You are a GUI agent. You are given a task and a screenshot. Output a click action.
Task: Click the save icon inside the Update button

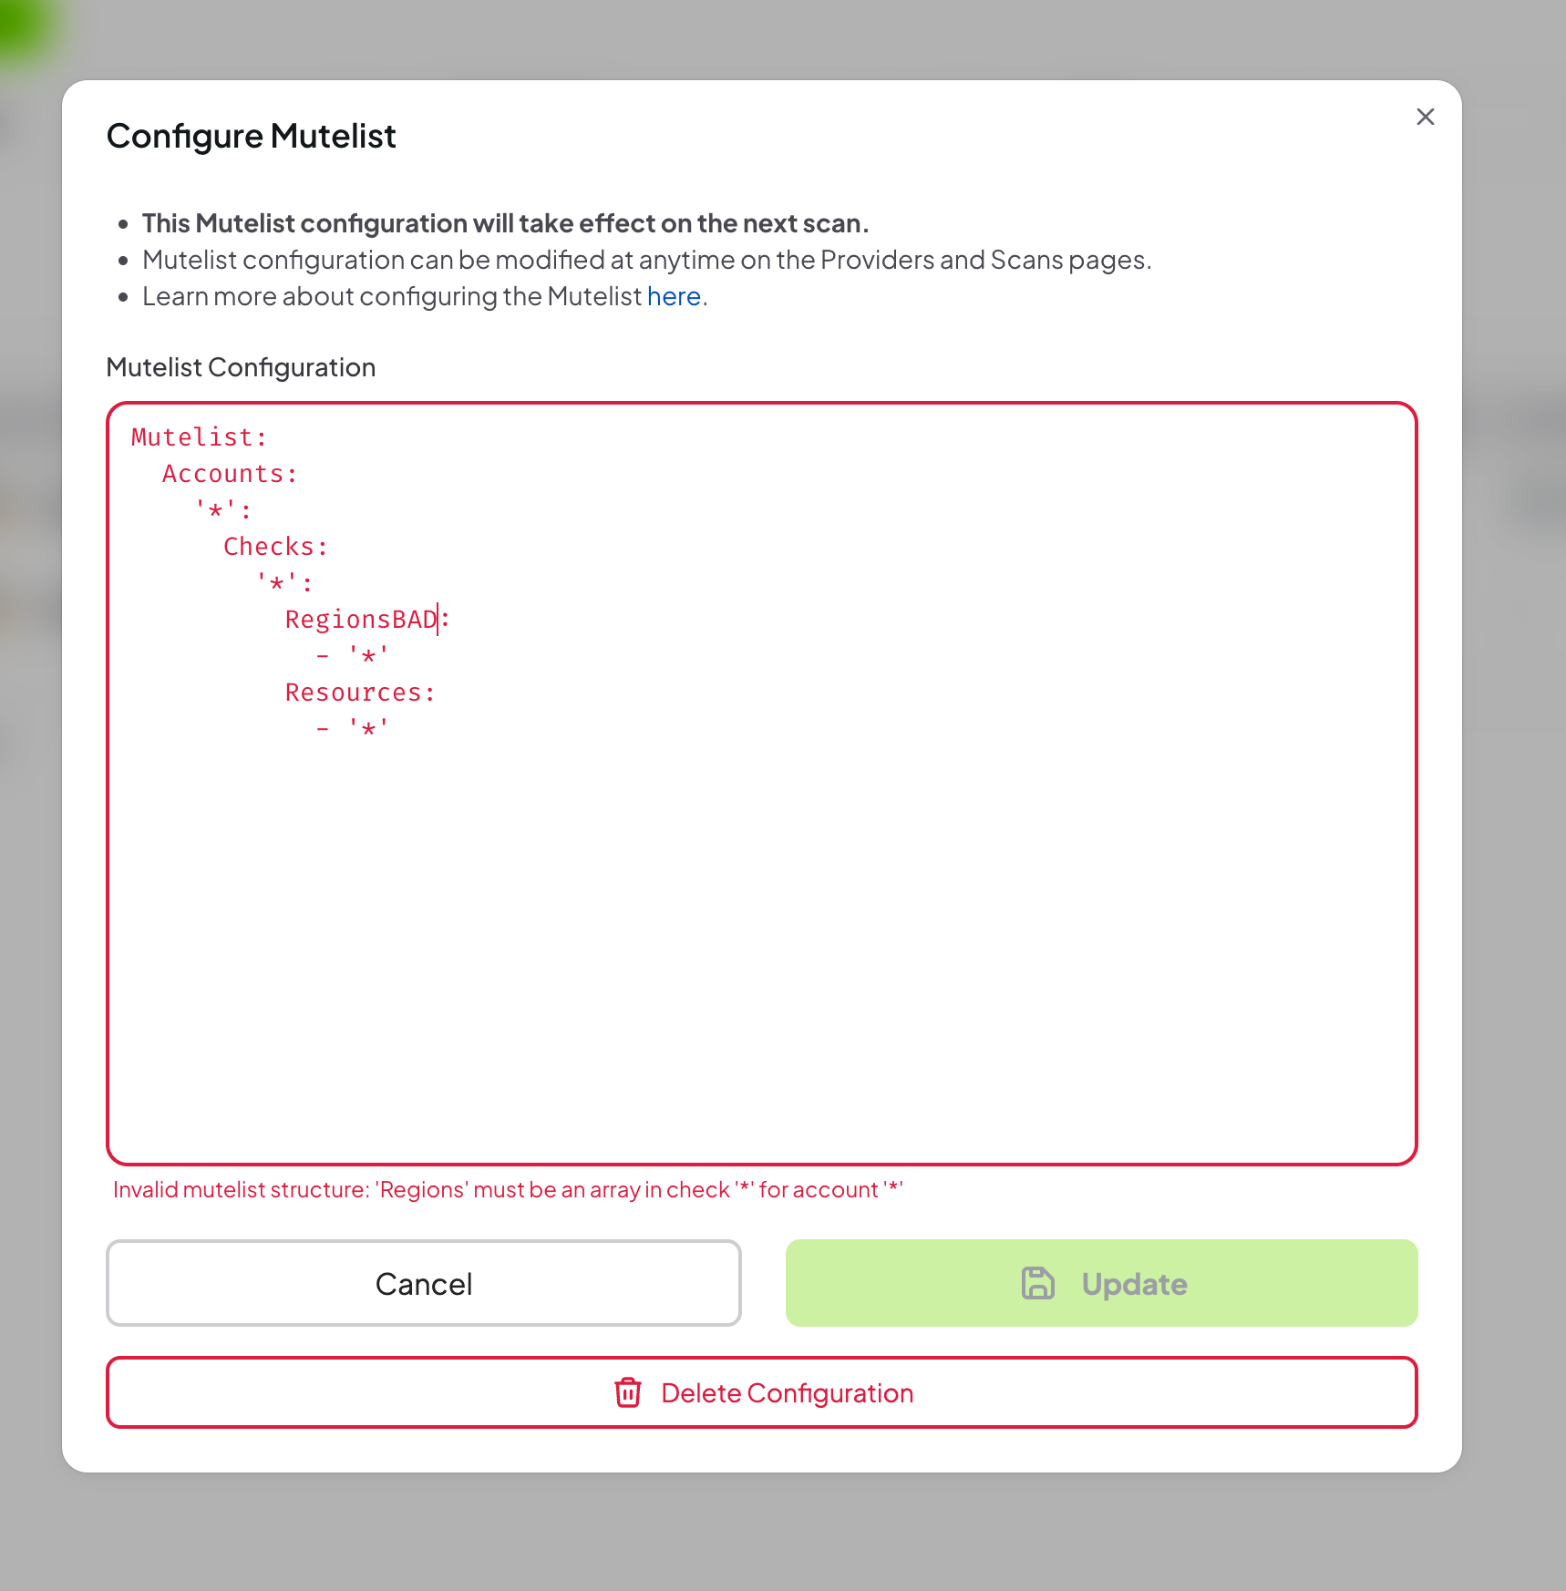(x=1037, y=1283)
